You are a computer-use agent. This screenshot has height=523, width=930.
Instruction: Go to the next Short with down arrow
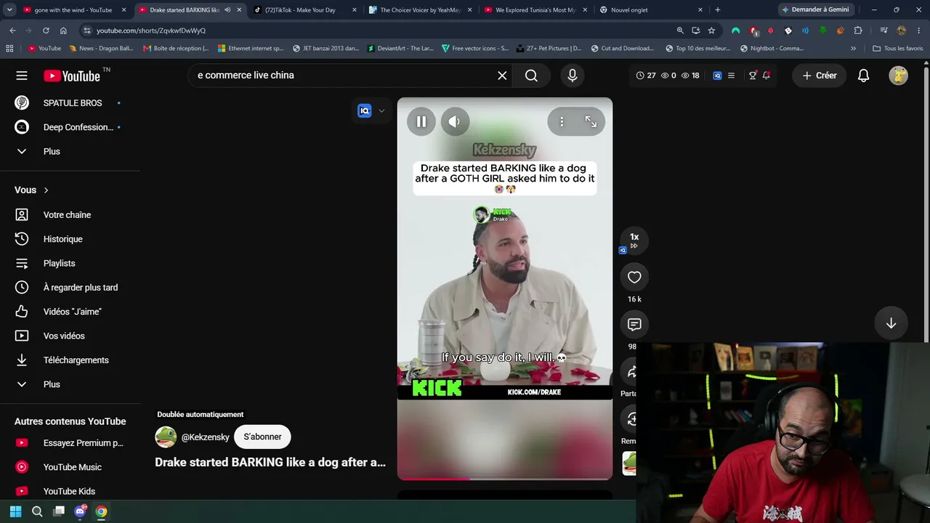click(x=891, y=323)
